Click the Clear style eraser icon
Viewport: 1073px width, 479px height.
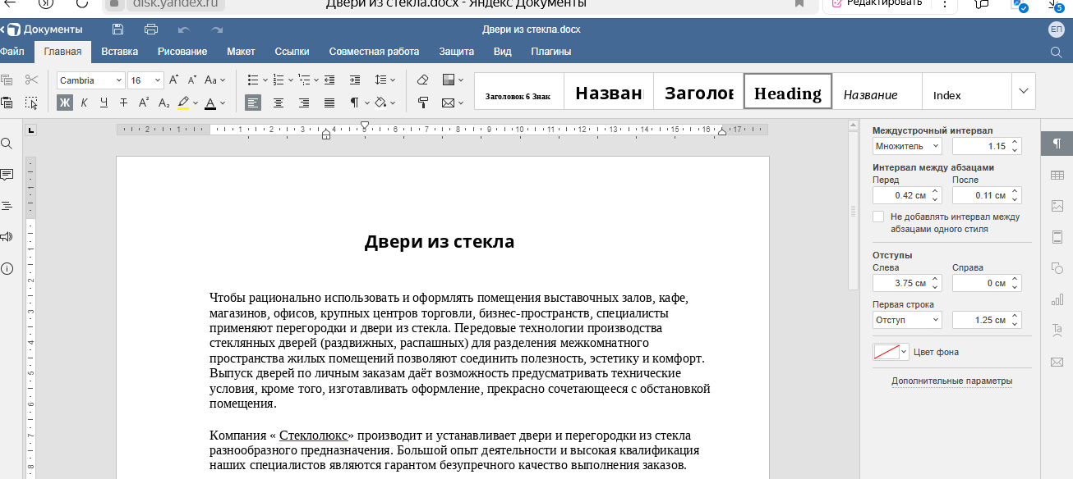(x=423, y=80)
